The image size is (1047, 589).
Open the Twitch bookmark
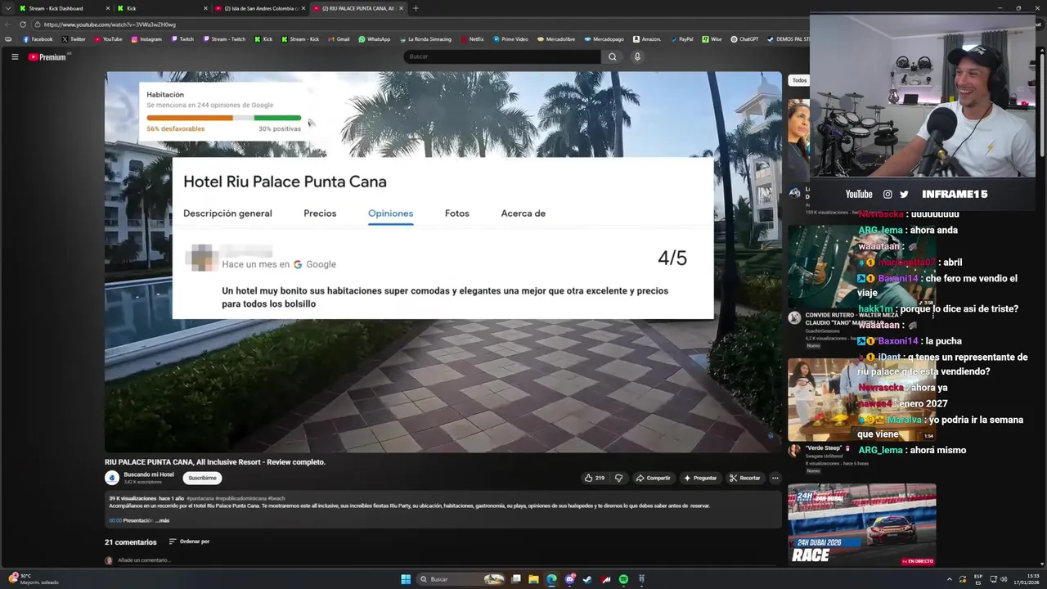[x=182, y=39]
